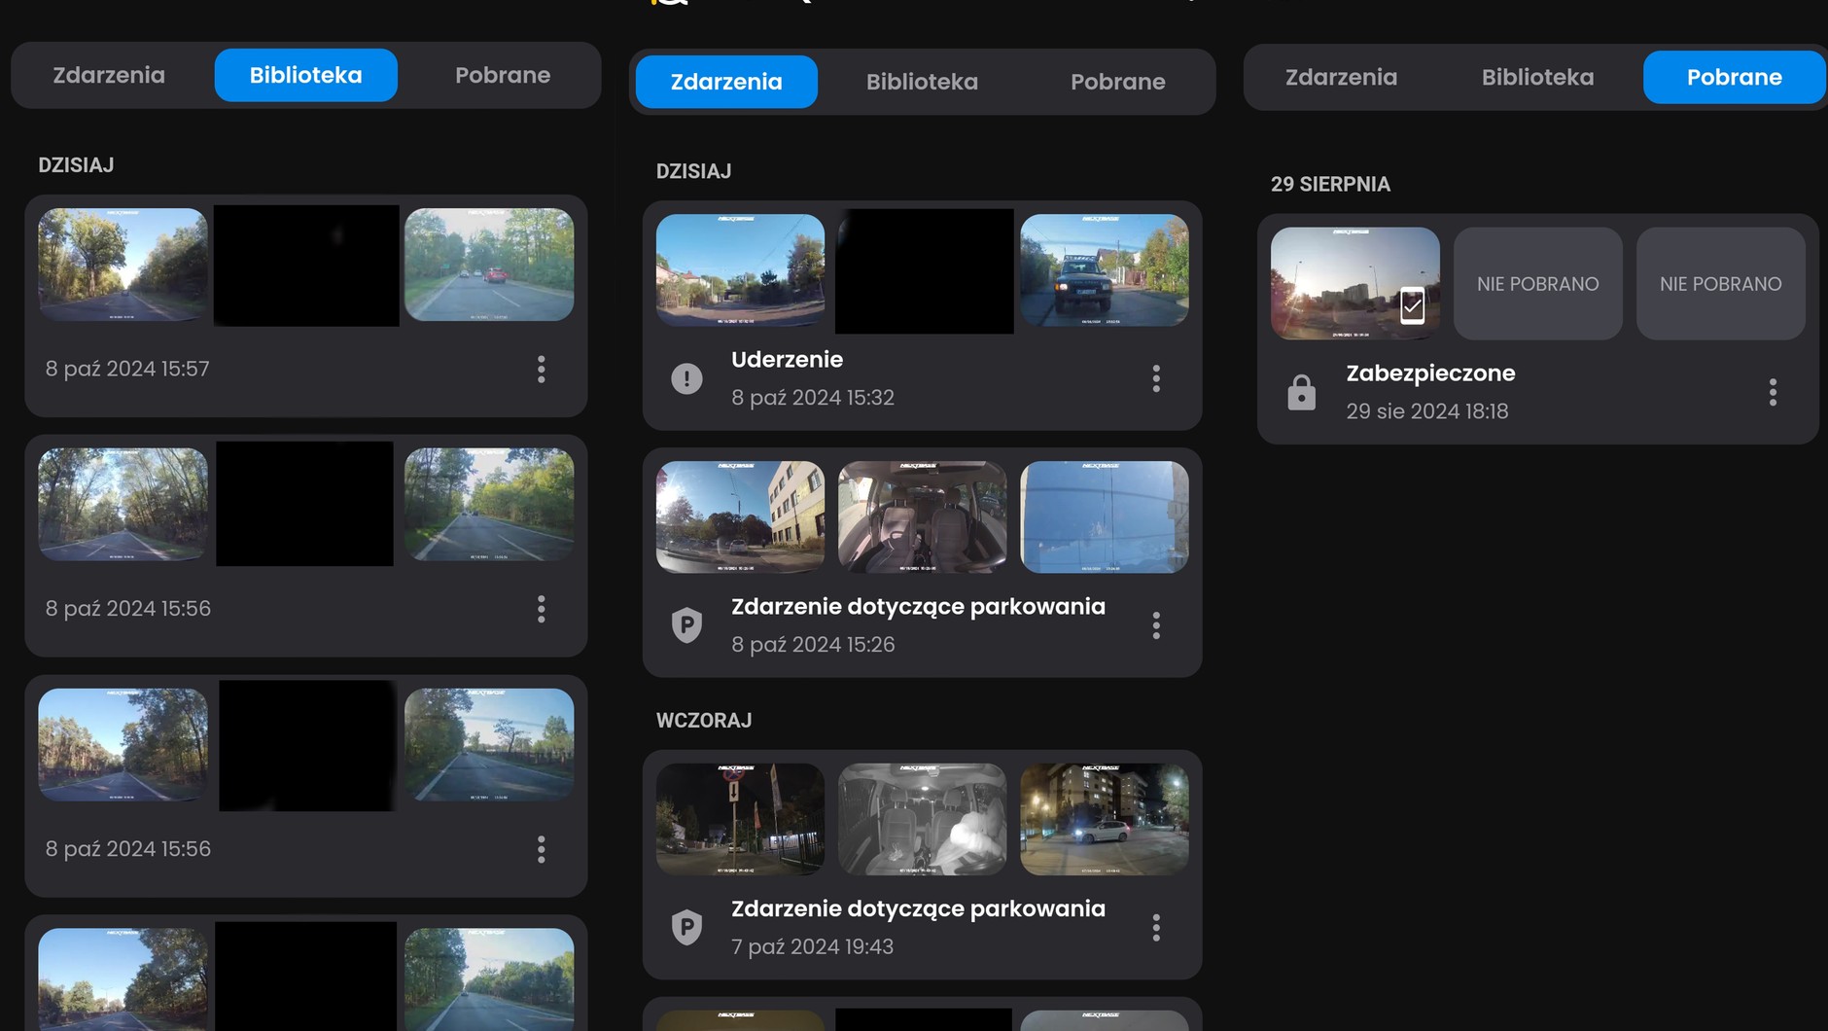Select the highlighted Zdarzenia tab in the middle panel
The width and height of the screenshot is (1828, 1031).
click(x=726, y=82)
